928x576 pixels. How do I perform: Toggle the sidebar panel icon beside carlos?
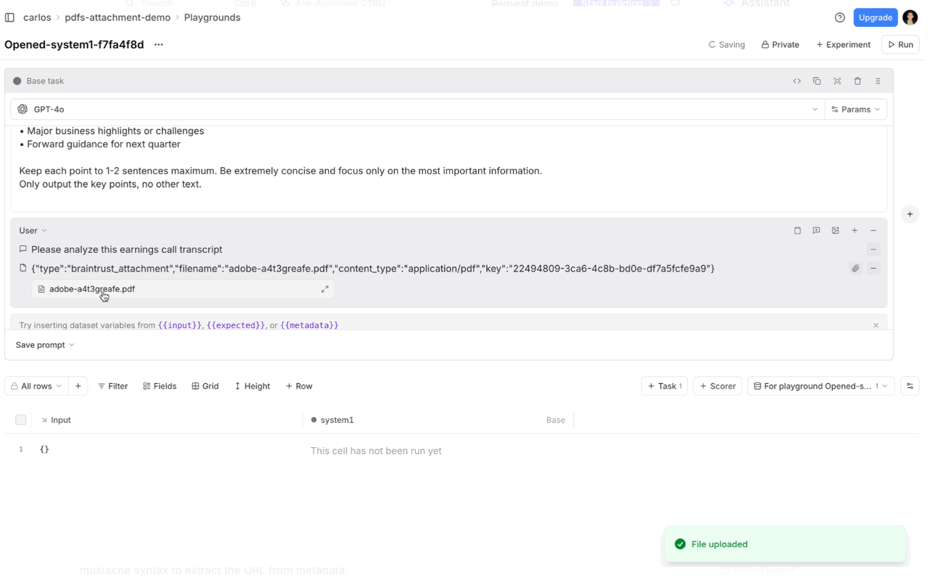(x=10, y=17)
